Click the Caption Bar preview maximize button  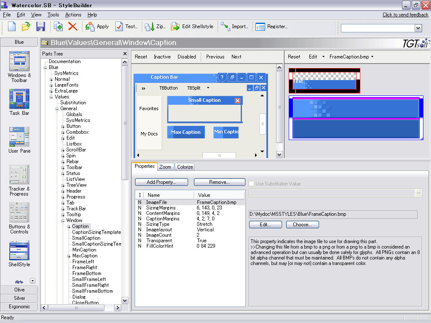click(251, 77)
